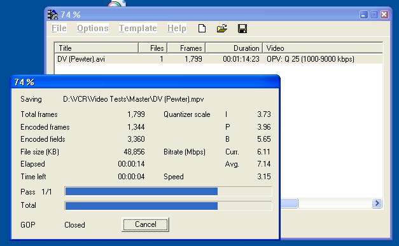
Task: Click the Open folder toolbar icon
Action: (222, 28)
